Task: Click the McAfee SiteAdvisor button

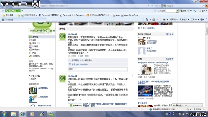Action: [x=13, y=11]
